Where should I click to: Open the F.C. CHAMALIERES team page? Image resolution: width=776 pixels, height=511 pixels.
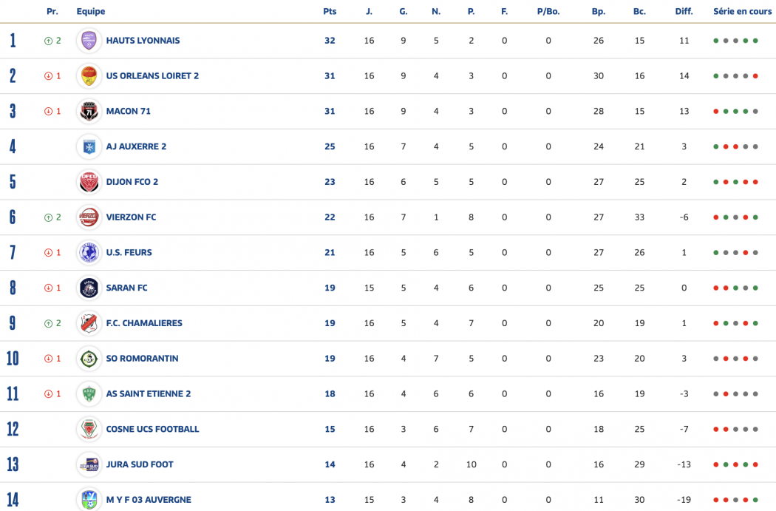click(x=143, y=323)
